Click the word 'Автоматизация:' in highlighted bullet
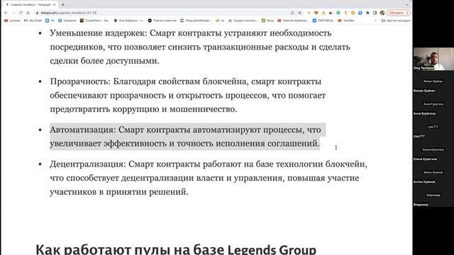The image size is (454, 255). (x=83, y=130)
